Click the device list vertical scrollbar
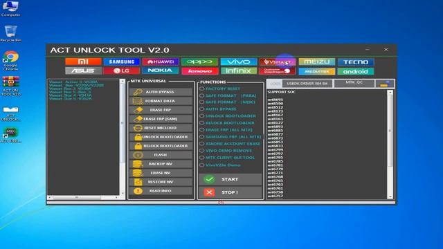This screenshot has height=249, width=443. point(123,137)
